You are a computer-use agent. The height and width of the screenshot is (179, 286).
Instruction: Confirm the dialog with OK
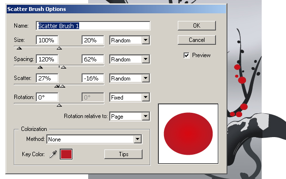pos(196,26)
